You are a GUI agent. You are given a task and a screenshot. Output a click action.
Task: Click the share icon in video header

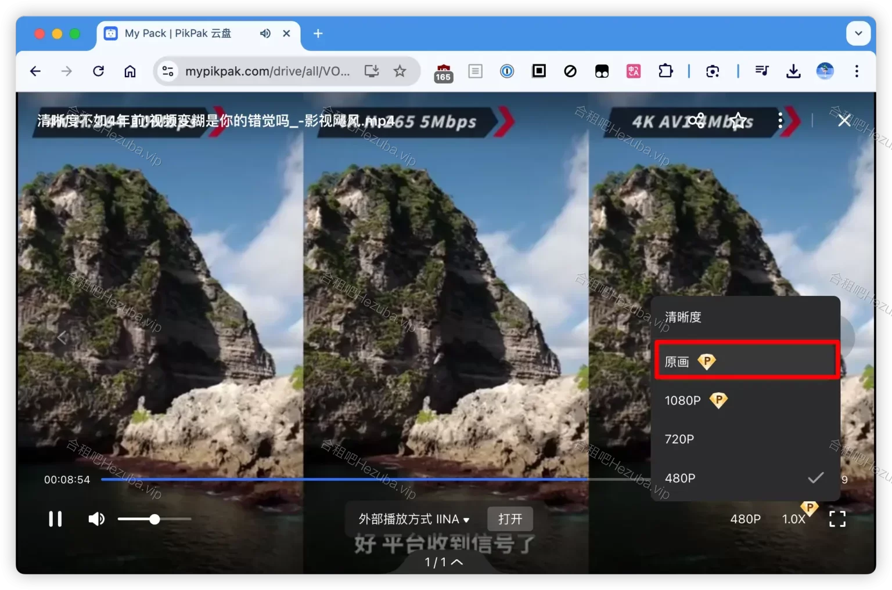pyautogui.click(x=697, y=121)
